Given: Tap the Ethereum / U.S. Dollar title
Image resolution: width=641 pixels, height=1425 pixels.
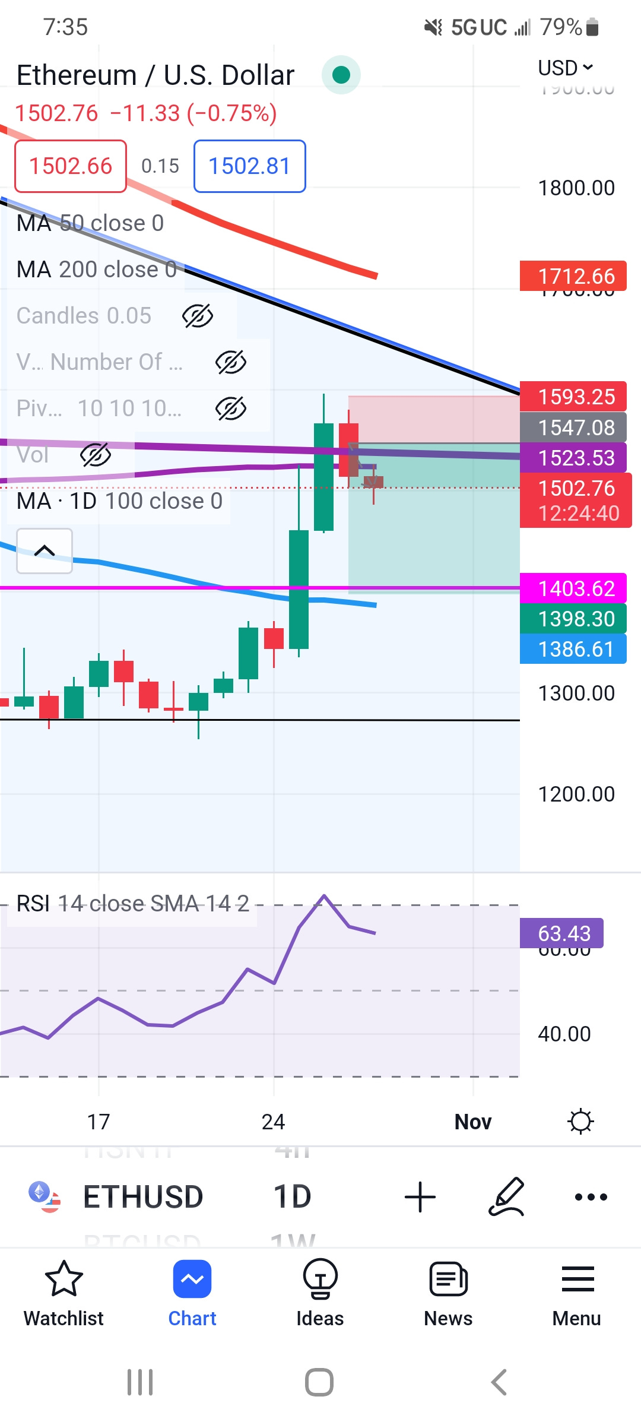Looking at the screenshot, I should coord(156,75).
